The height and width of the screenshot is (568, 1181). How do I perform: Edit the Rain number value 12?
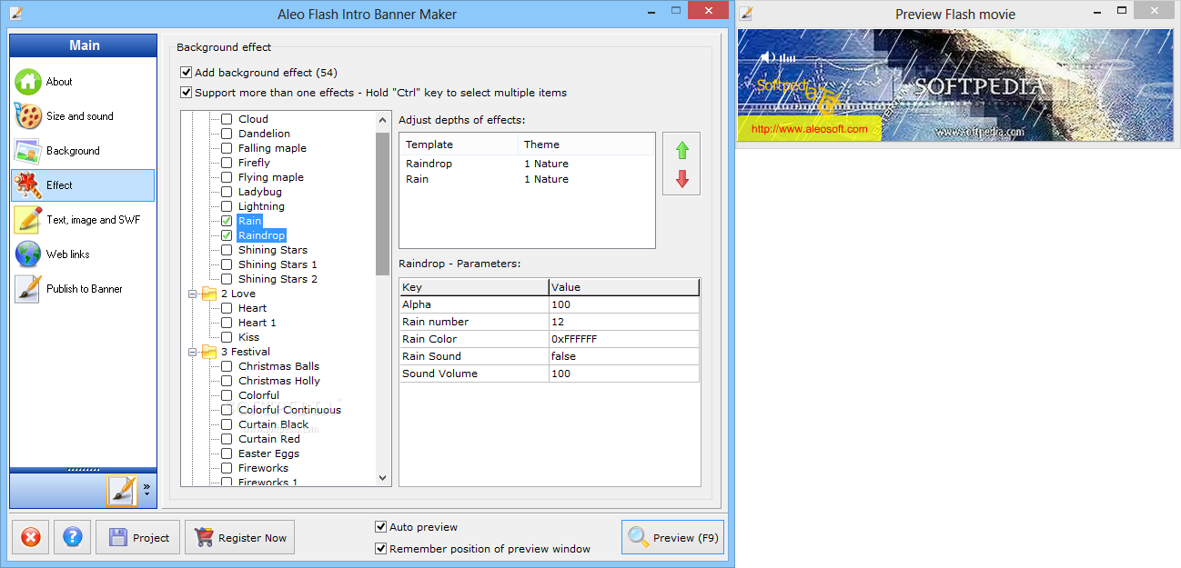coord(624,322)
